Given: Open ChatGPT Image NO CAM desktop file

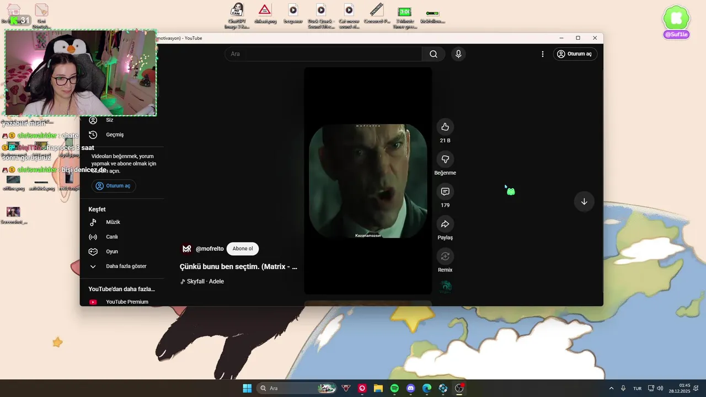Looking at the screenshot, I should coord(237,15).
